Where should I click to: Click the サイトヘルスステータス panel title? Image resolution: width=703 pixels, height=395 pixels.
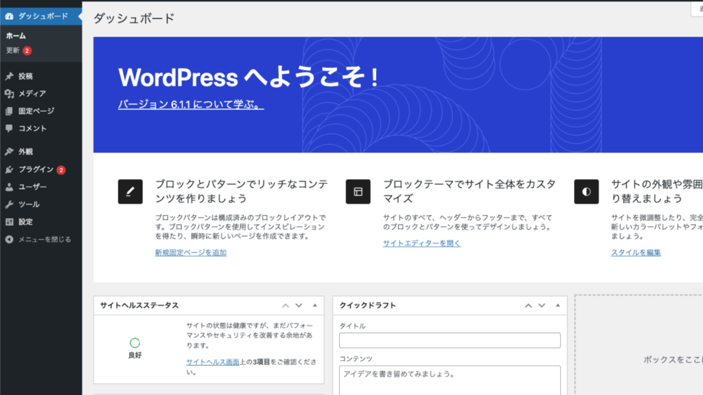click(139, 305)
